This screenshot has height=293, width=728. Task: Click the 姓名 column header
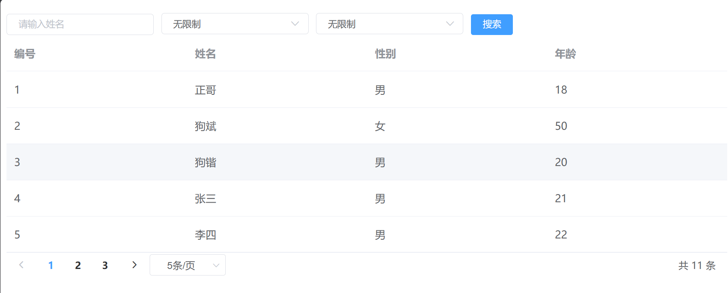pyautogui.click(x=205, y=54)
